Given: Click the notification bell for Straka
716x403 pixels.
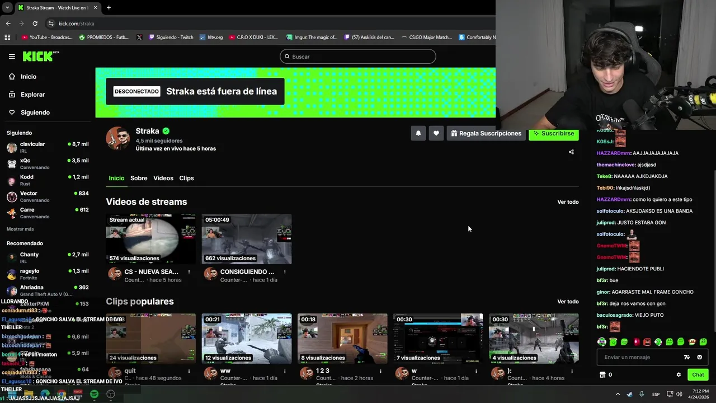Looking at the screenshot, I should click(418, 133).
